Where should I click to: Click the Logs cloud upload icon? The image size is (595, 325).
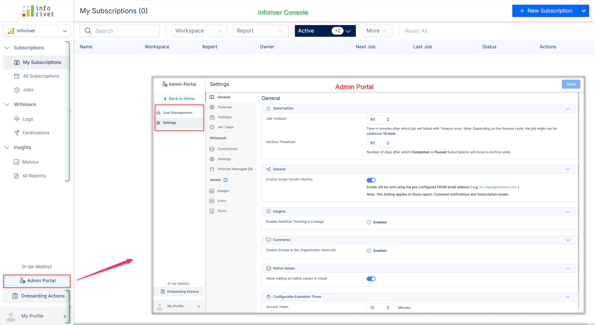click(x=17, y=119)
